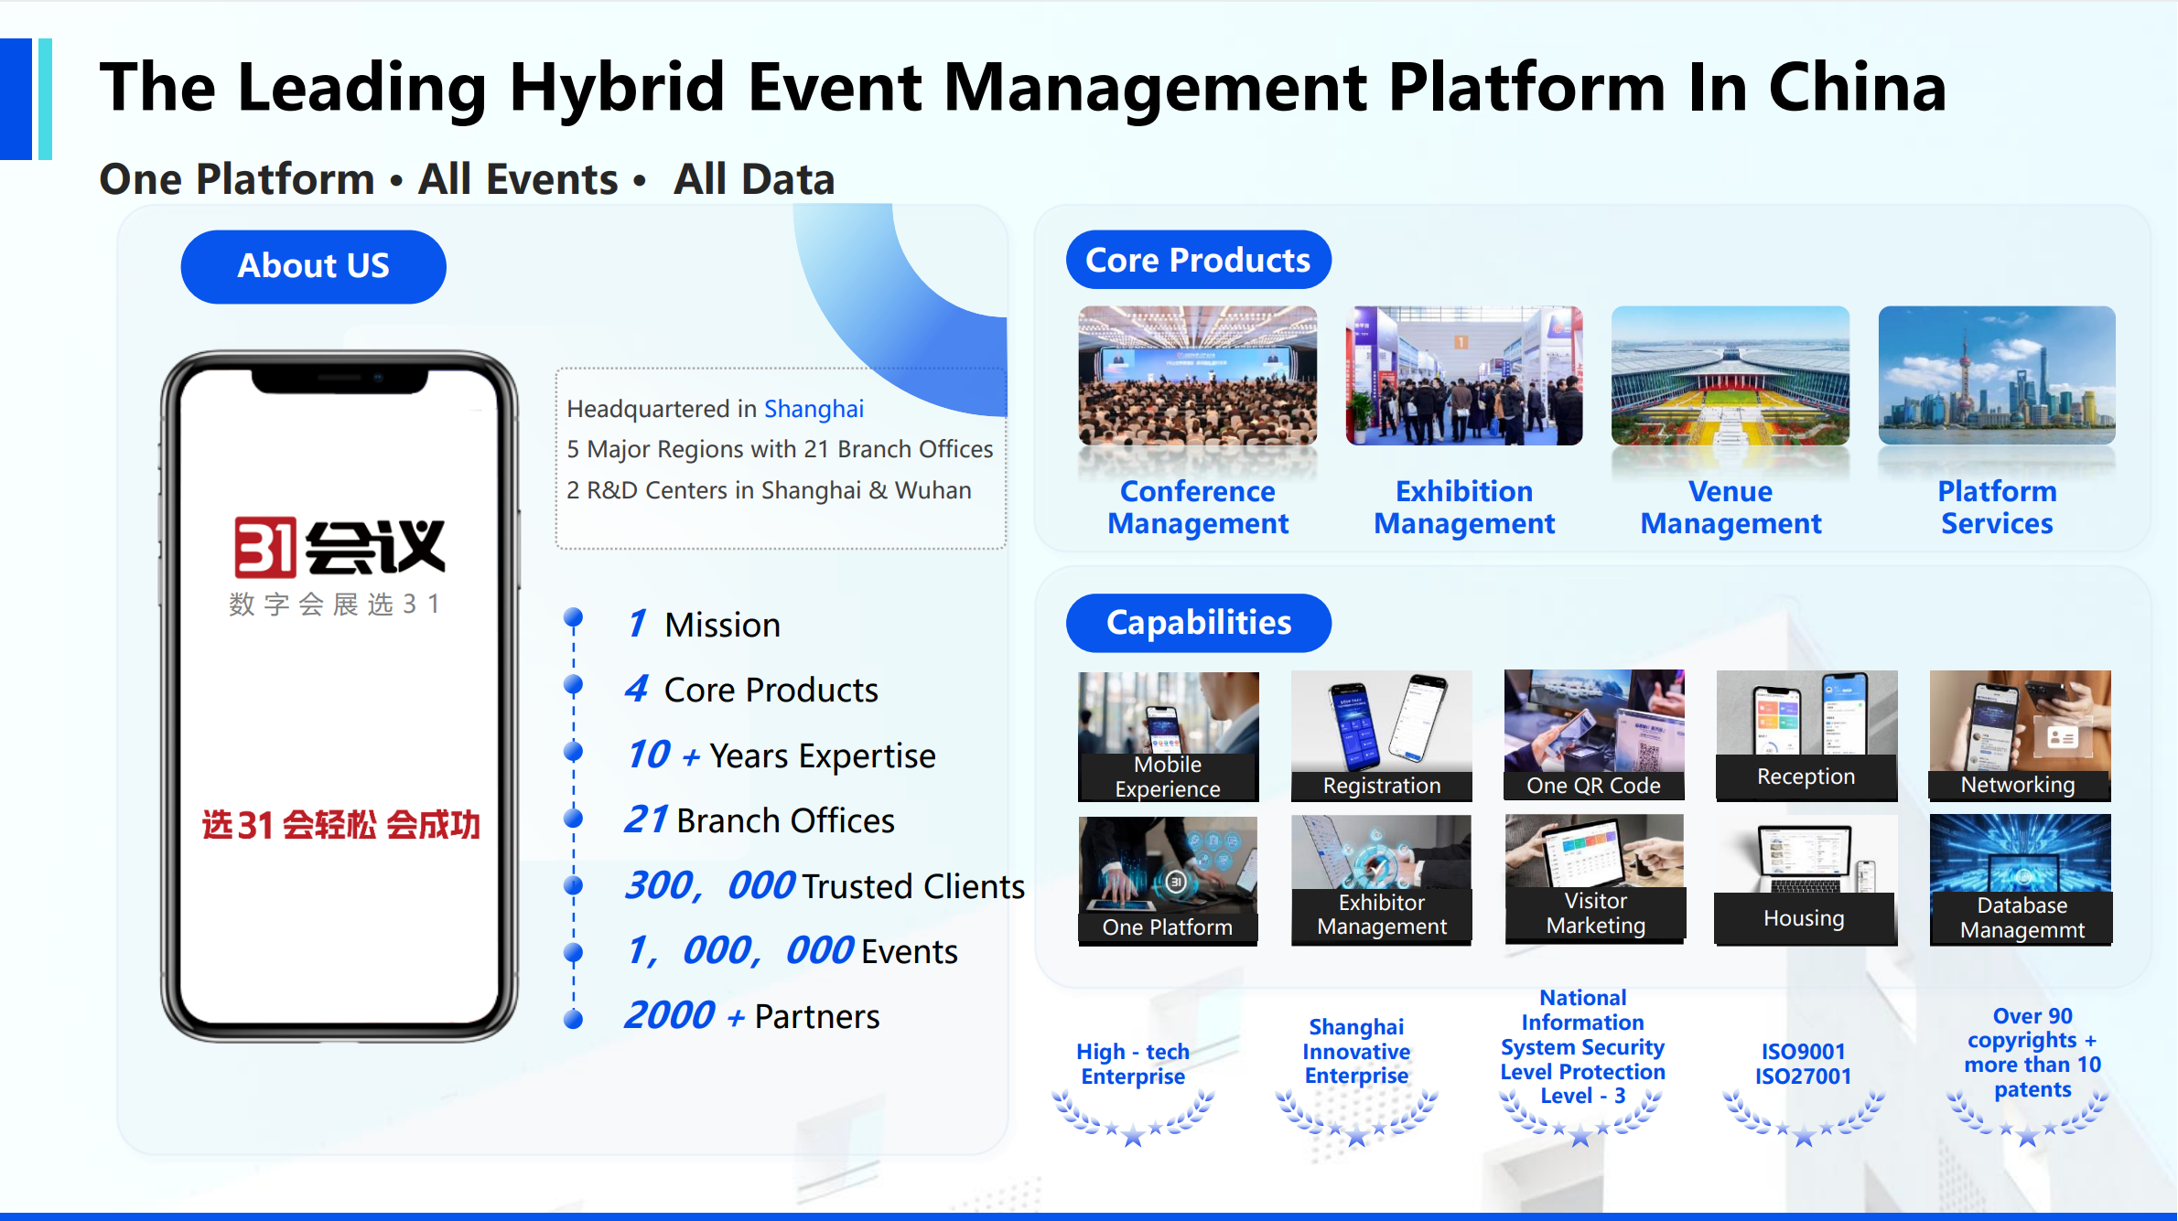The image size is (2178, 1221).
Task: Select the Venue Management picture
Action: tap(1730, 376)
